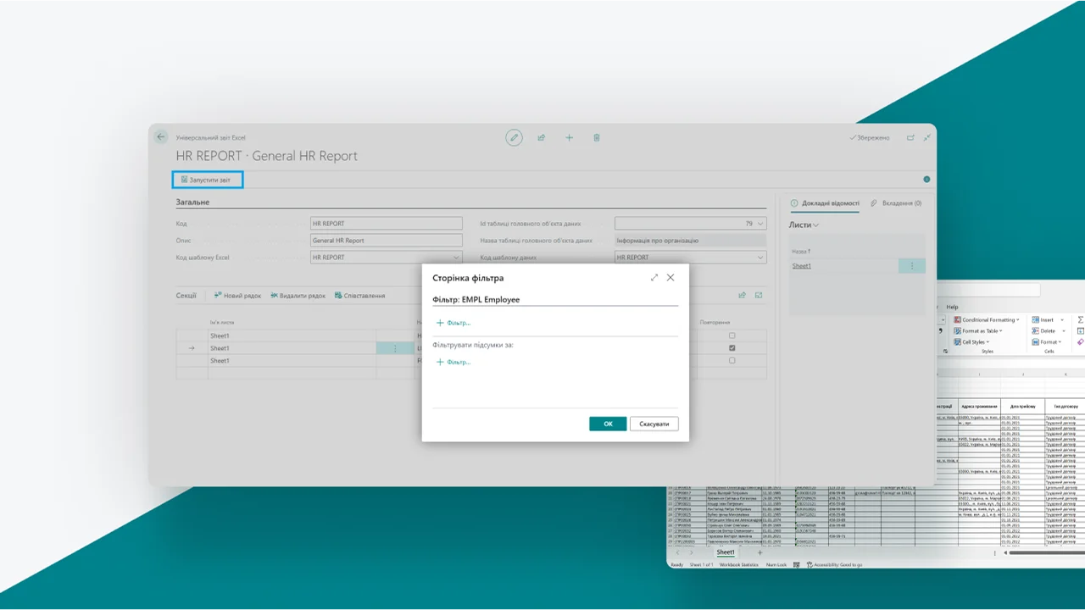Open the three-dot menu beside Sheet1 in Листи
1085x610 pixels.
pos(911,265)
